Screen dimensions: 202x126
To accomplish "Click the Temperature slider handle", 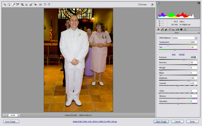I will point(168,44).
